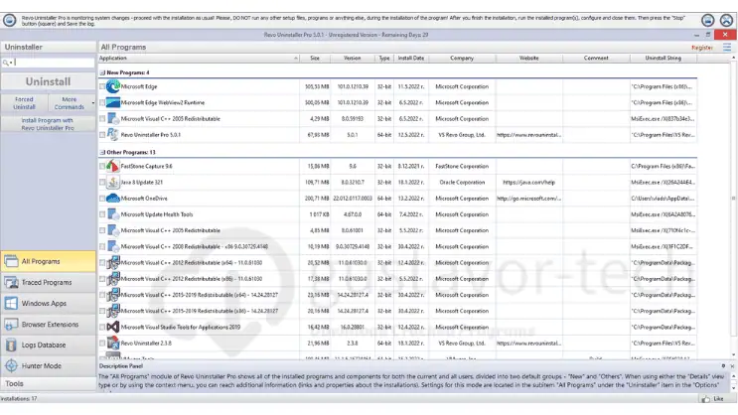Activate Hunter Mode
The height and width of the screenshot is (415, 738).
tap(48, 365)
